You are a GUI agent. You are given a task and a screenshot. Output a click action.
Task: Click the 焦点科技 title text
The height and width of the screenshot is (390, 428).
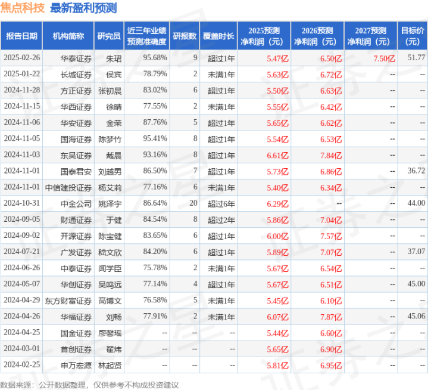coord(23,8)
